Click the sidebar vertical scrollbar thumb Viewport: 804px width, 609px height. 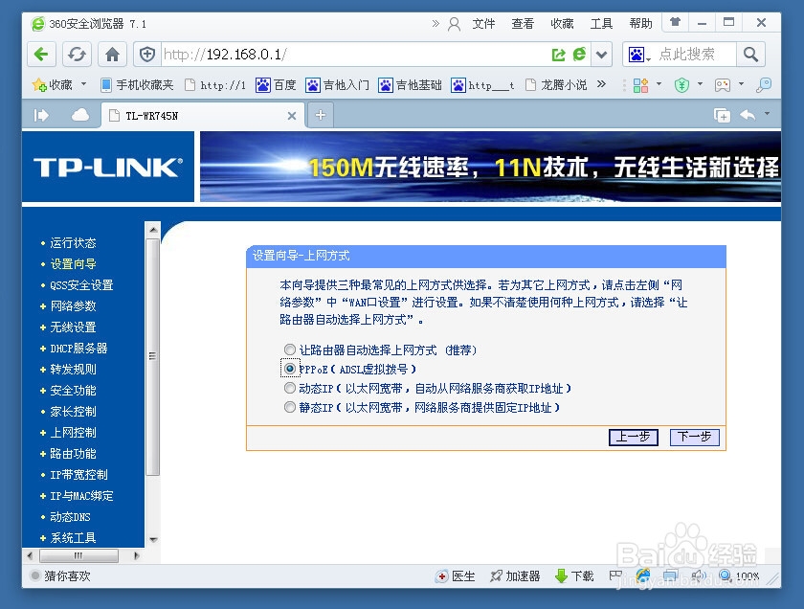coord(152,356)
